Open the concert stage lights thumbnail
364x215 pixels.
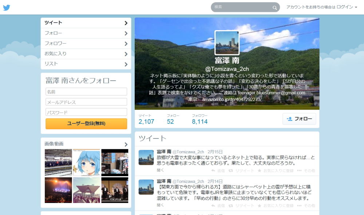58,190
